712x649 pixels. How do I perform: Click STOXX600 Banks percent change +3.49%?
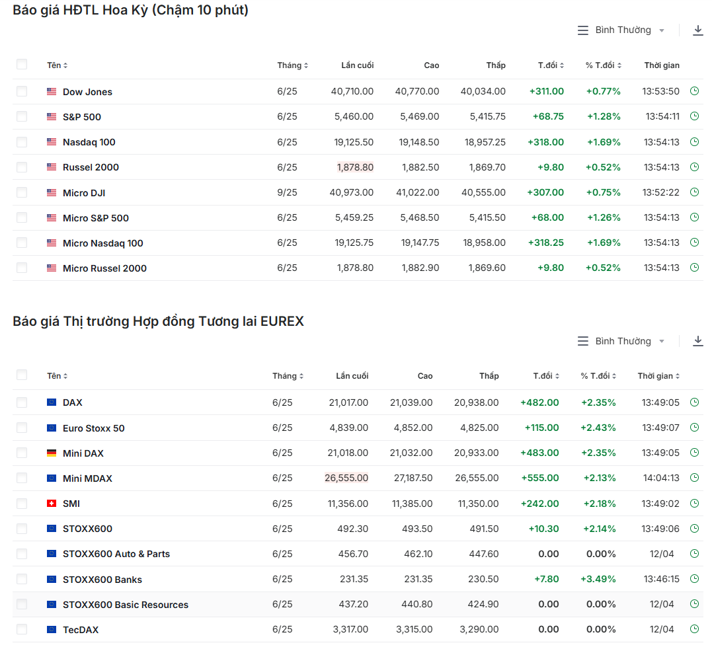click(x=598, y=579)
